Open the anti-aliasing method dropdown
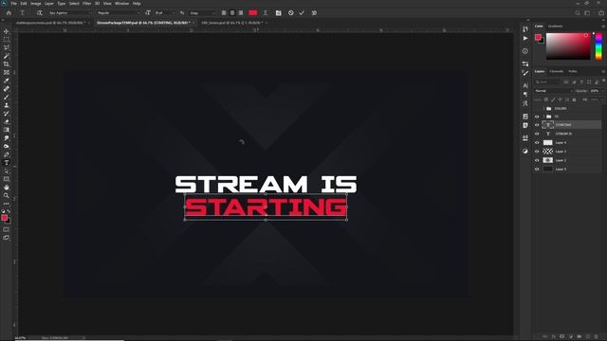 click(202, 12)
